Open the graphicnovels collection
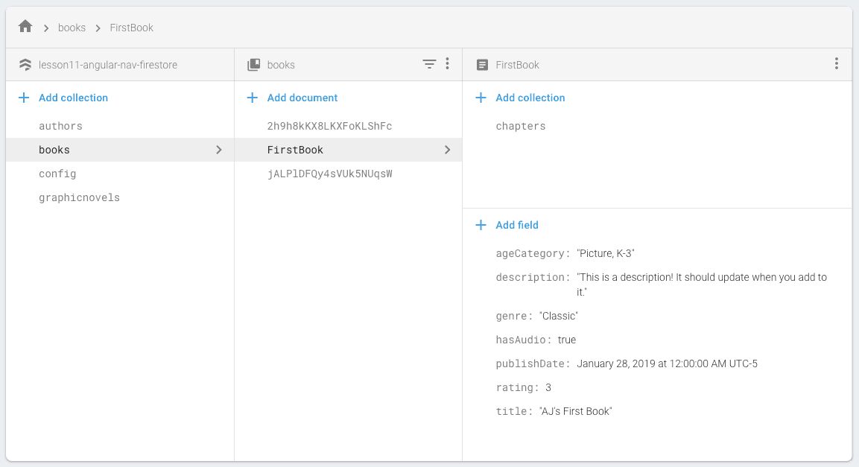The image size is (859, 467). pos(79,197)
